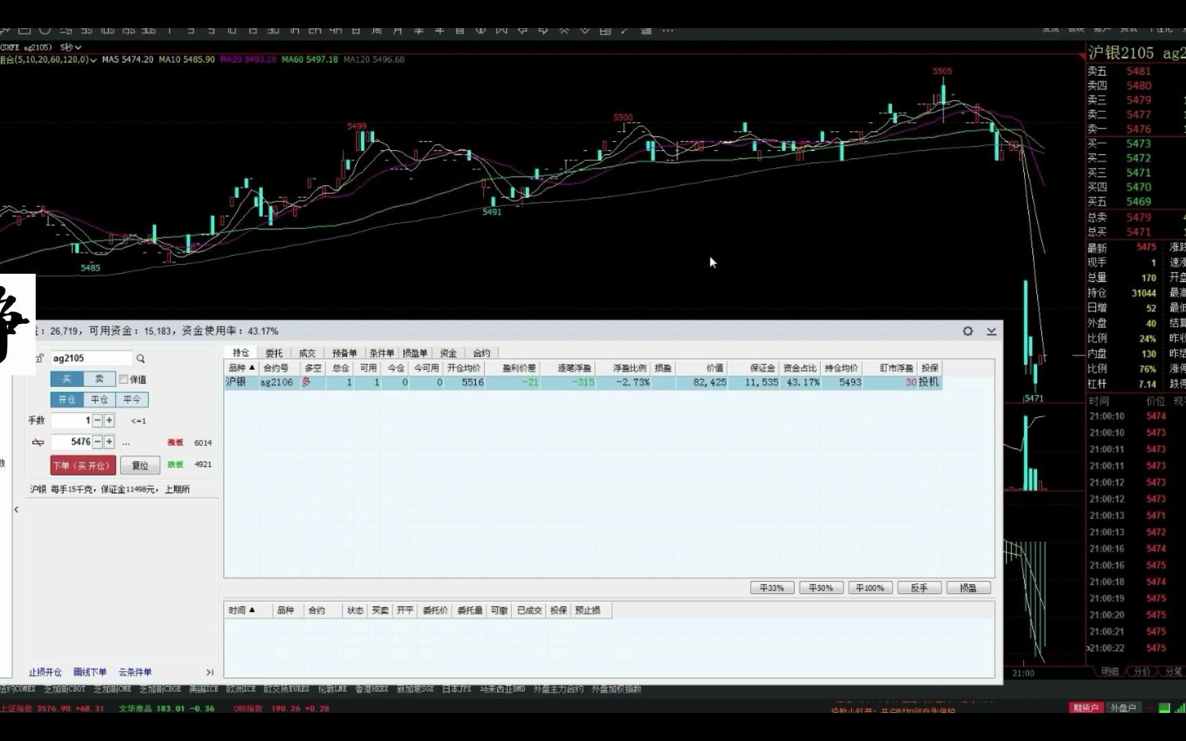Select the 平今 toggle
The image size is (1186, 741).
132,399
